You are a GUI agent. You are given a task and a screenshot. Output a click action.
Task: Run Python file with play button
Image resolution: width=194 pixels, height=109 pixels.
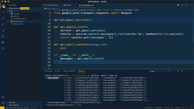[182, 5]
